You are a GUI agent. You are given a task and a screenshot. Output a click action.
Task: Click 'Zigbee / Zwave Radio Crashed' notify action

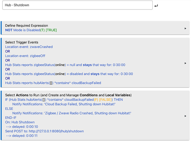(x=72, y=113)
